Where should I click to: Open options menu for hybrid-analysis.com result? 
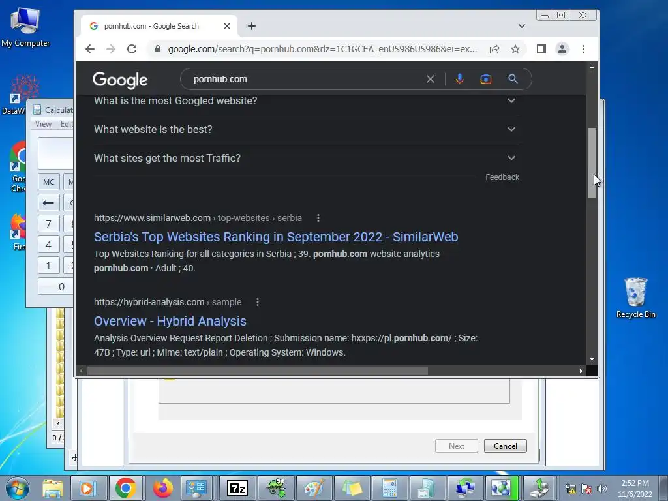(x=258, y=302)
